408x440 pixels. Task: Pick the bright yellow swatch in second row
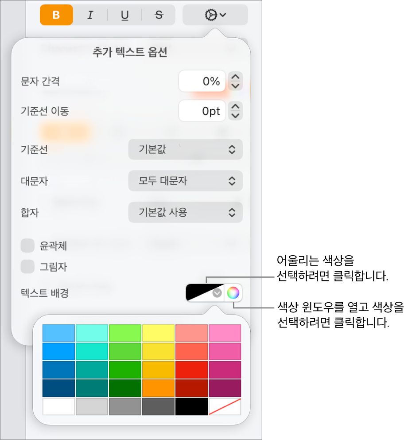[x=158, y=351]
